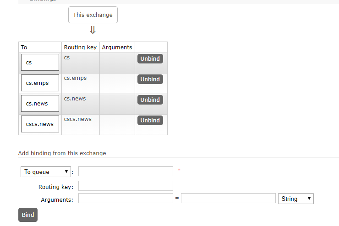Click the 'This exchange' box

(x=93, y=15)
